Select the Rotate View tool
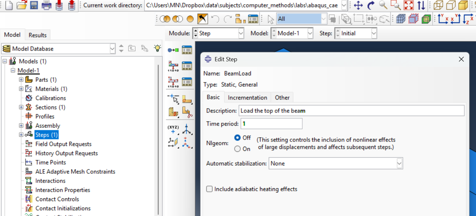The height and width of the screenshot is (216, 476). 371,5
